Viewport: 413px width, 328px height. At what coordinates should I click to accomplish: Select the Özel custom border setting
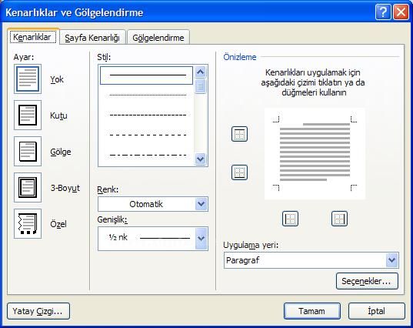point(28,223)
